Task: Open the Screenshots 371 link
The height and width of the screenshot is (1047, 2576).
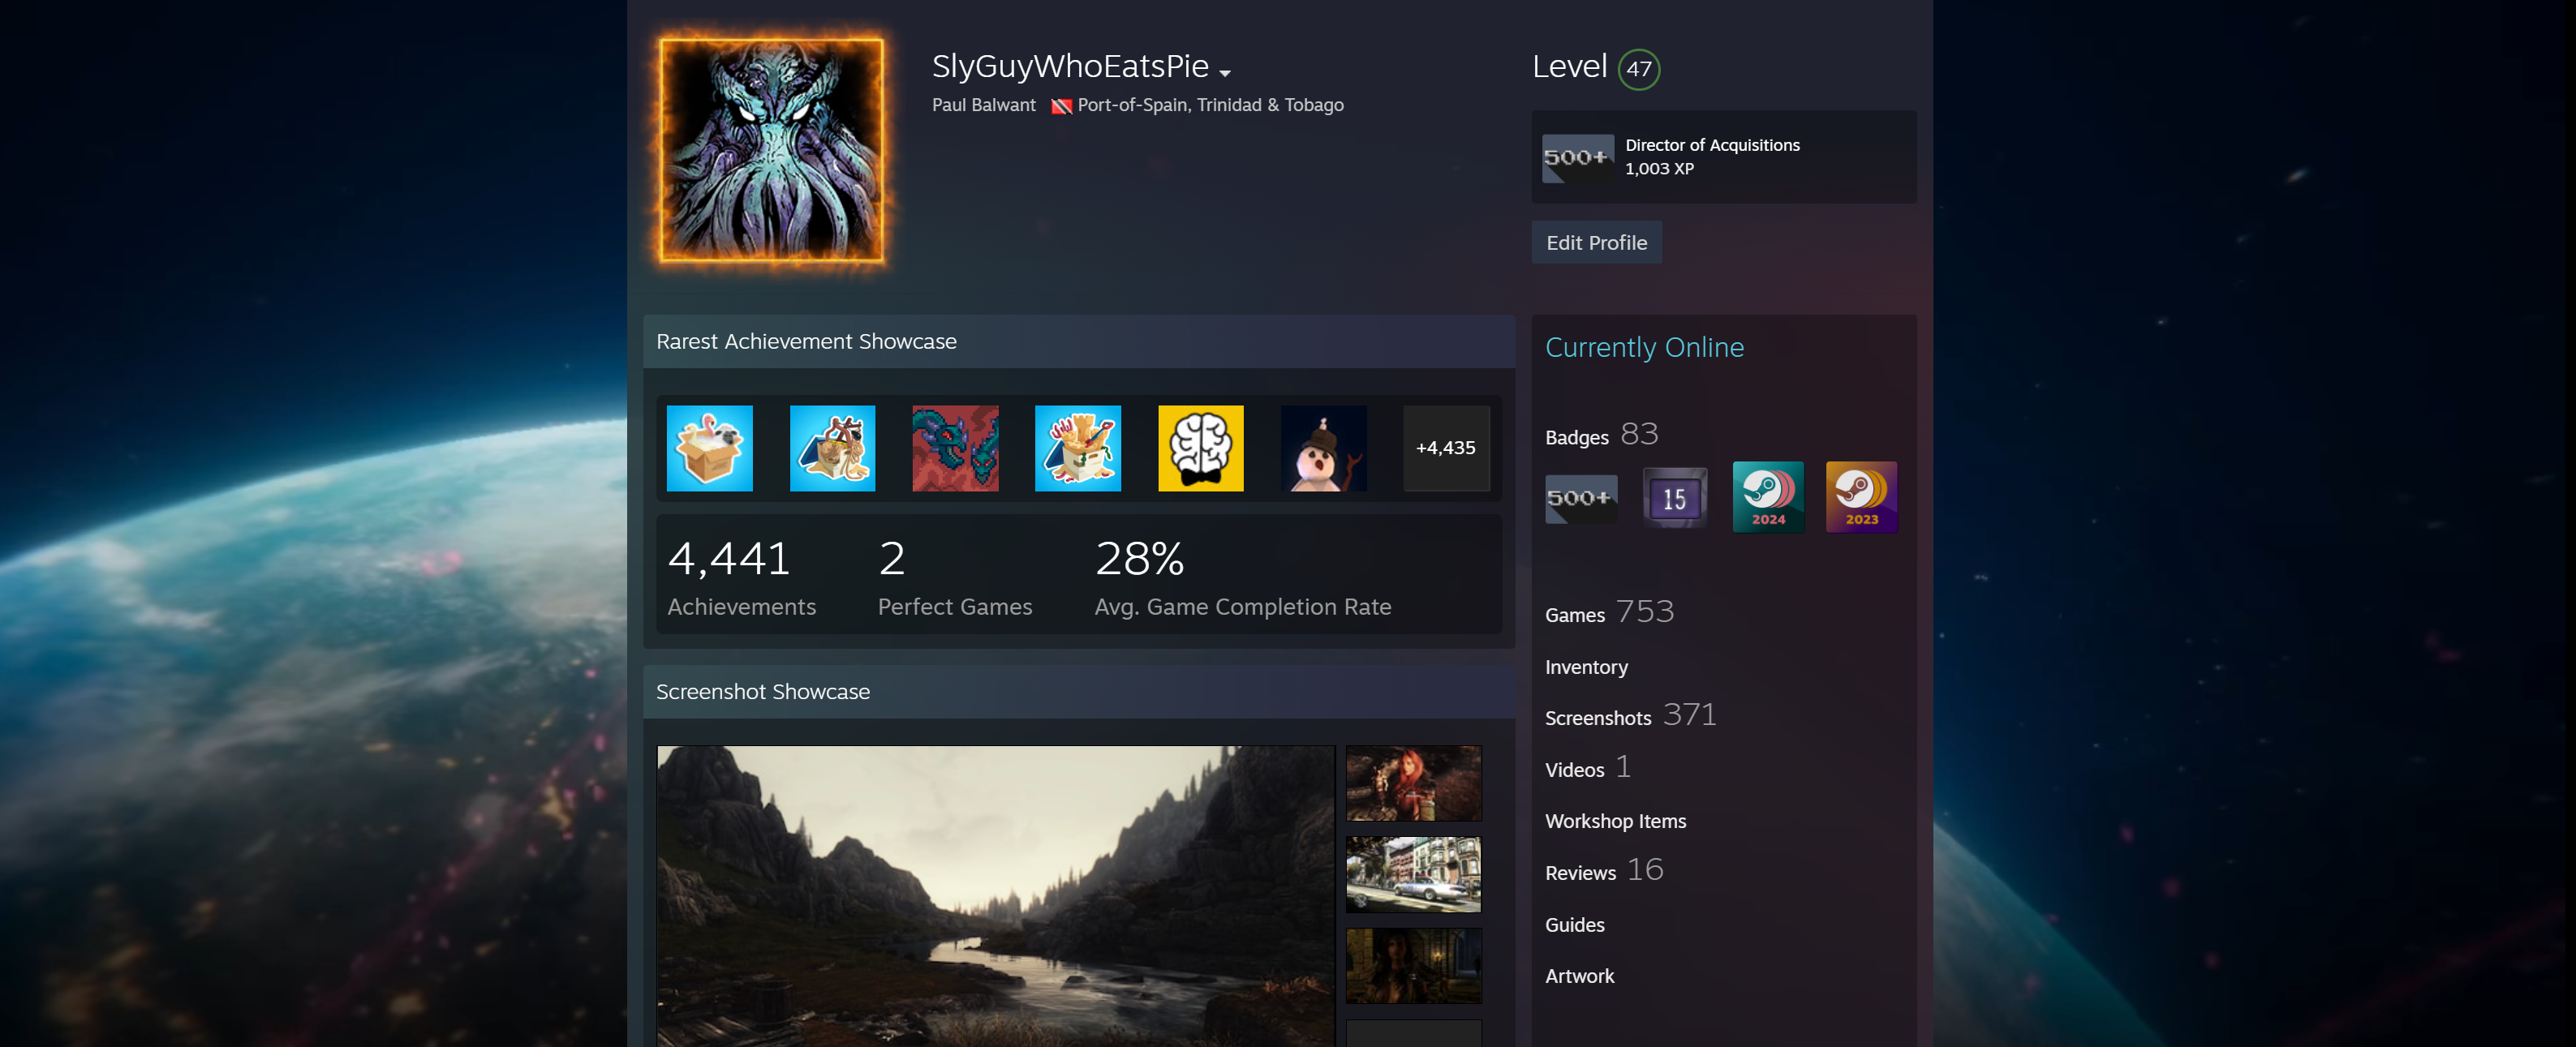Action: point(1630,716)
